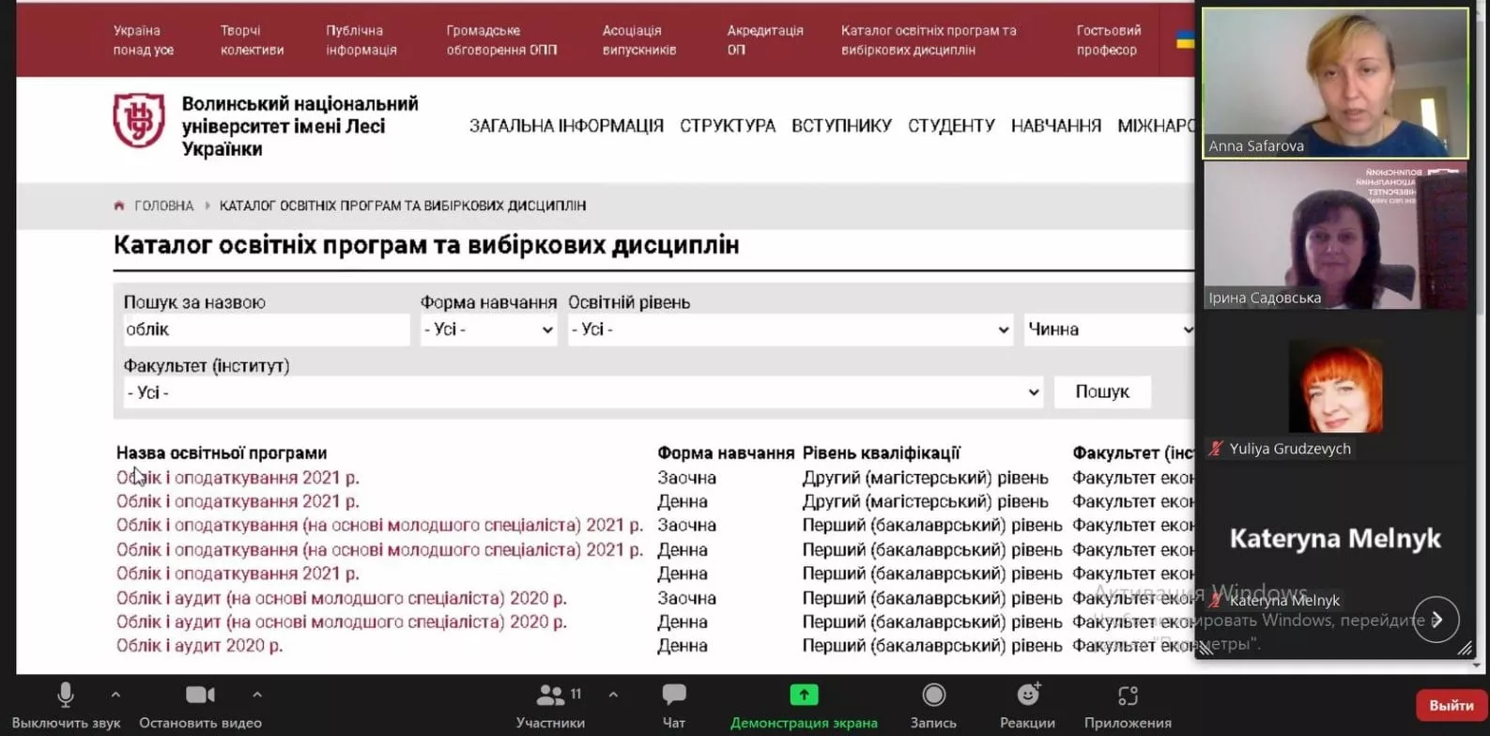Open Асоціація випускників link
1490x736 pixels.
639,40
